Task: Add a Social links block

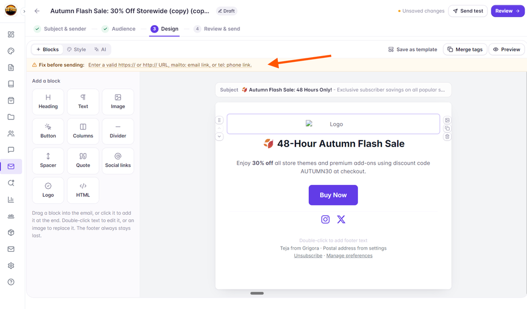Action: (x=118, y=161)
